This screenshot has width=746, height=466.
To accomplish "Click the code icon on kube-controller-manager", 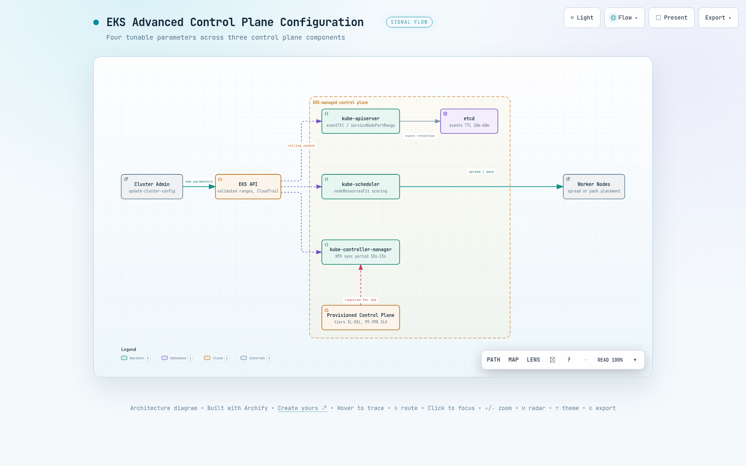I will [x=326, y=245].
